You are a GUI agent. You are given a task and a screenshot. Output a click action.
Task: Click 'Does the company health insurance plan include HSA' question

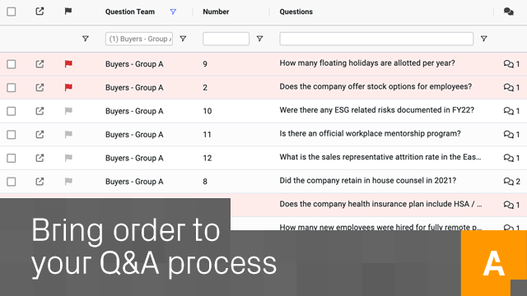[380, 204]
